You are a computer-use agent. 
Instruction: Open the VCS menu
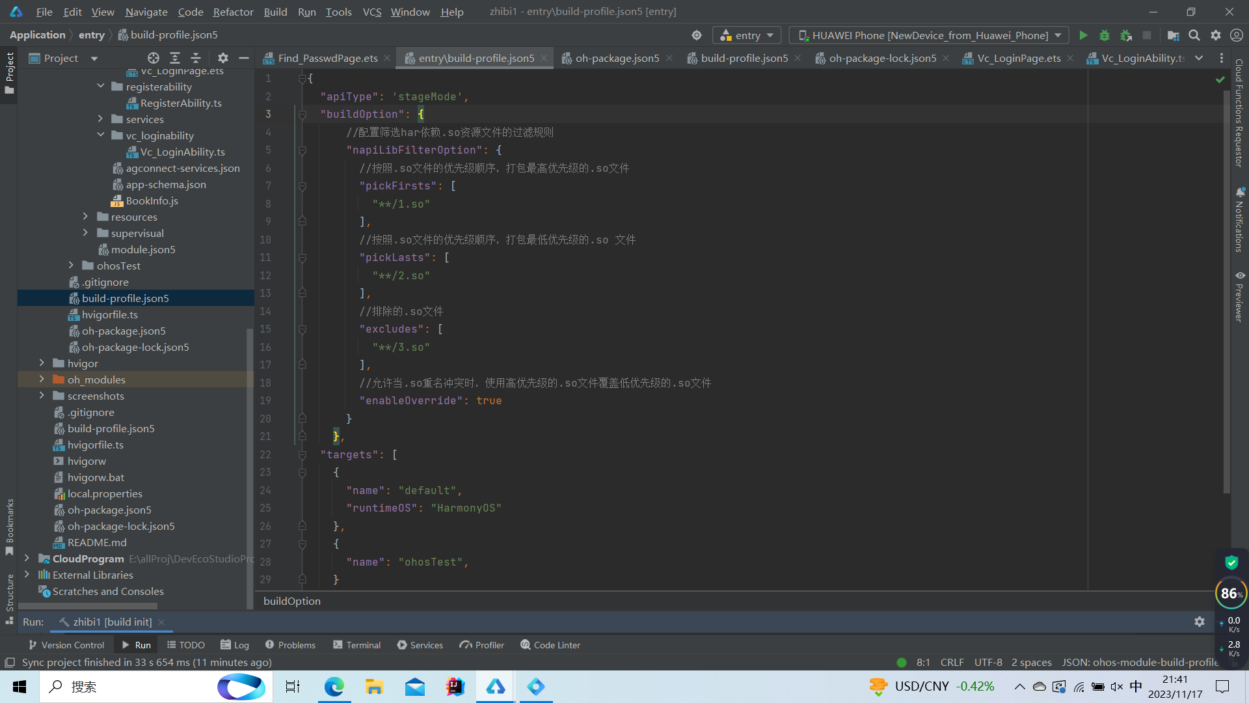click(372, 12)
